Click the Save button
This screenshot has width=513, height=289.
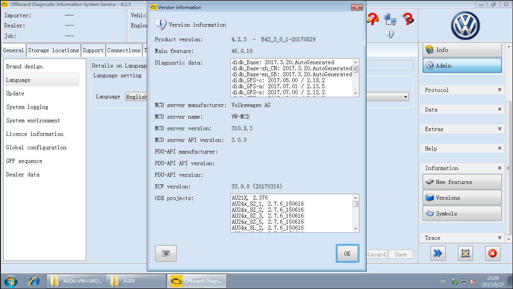pos(401,254)
